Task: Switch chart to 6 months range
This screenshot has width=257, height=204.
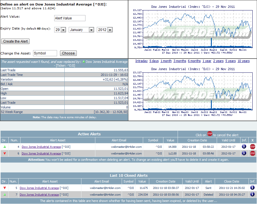Action: [194, 61]
